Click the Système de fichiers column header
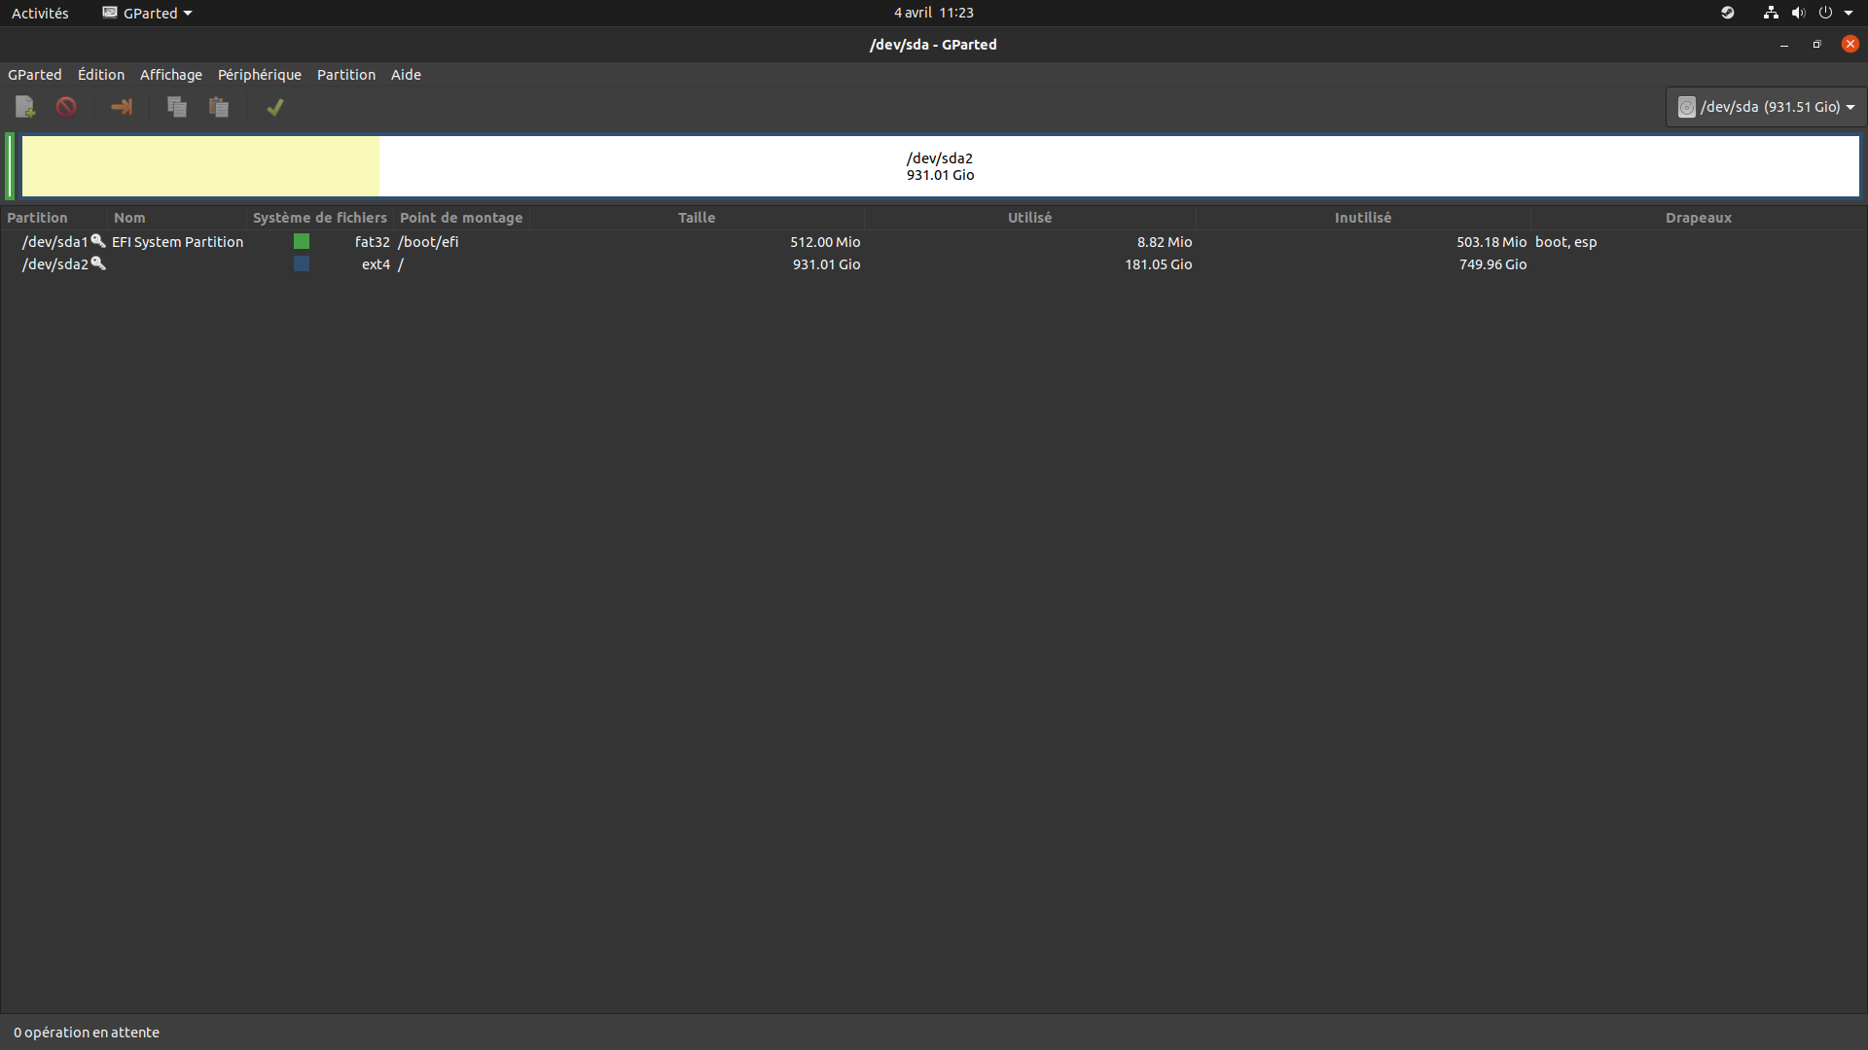 [x=320, y=218]
